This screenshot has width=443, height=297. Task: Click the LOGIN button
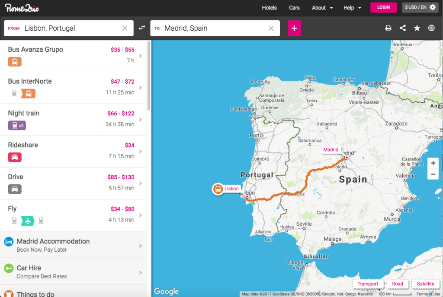tap(383, 7)
